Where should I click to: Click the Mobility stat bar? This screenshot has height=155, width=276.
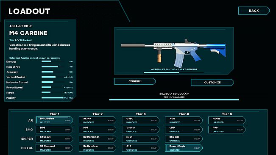click(53, 98)
